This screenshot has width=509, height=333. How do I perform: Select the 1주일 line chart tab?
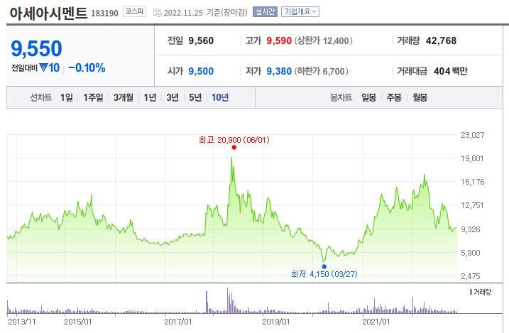93,97
